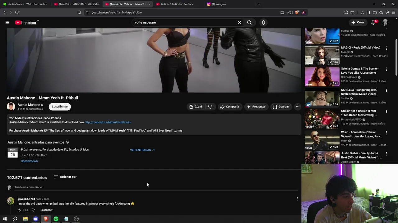Open comment options for @wabbit.4734
Viewport: 398px width, 223px height.
click(297, 199)
